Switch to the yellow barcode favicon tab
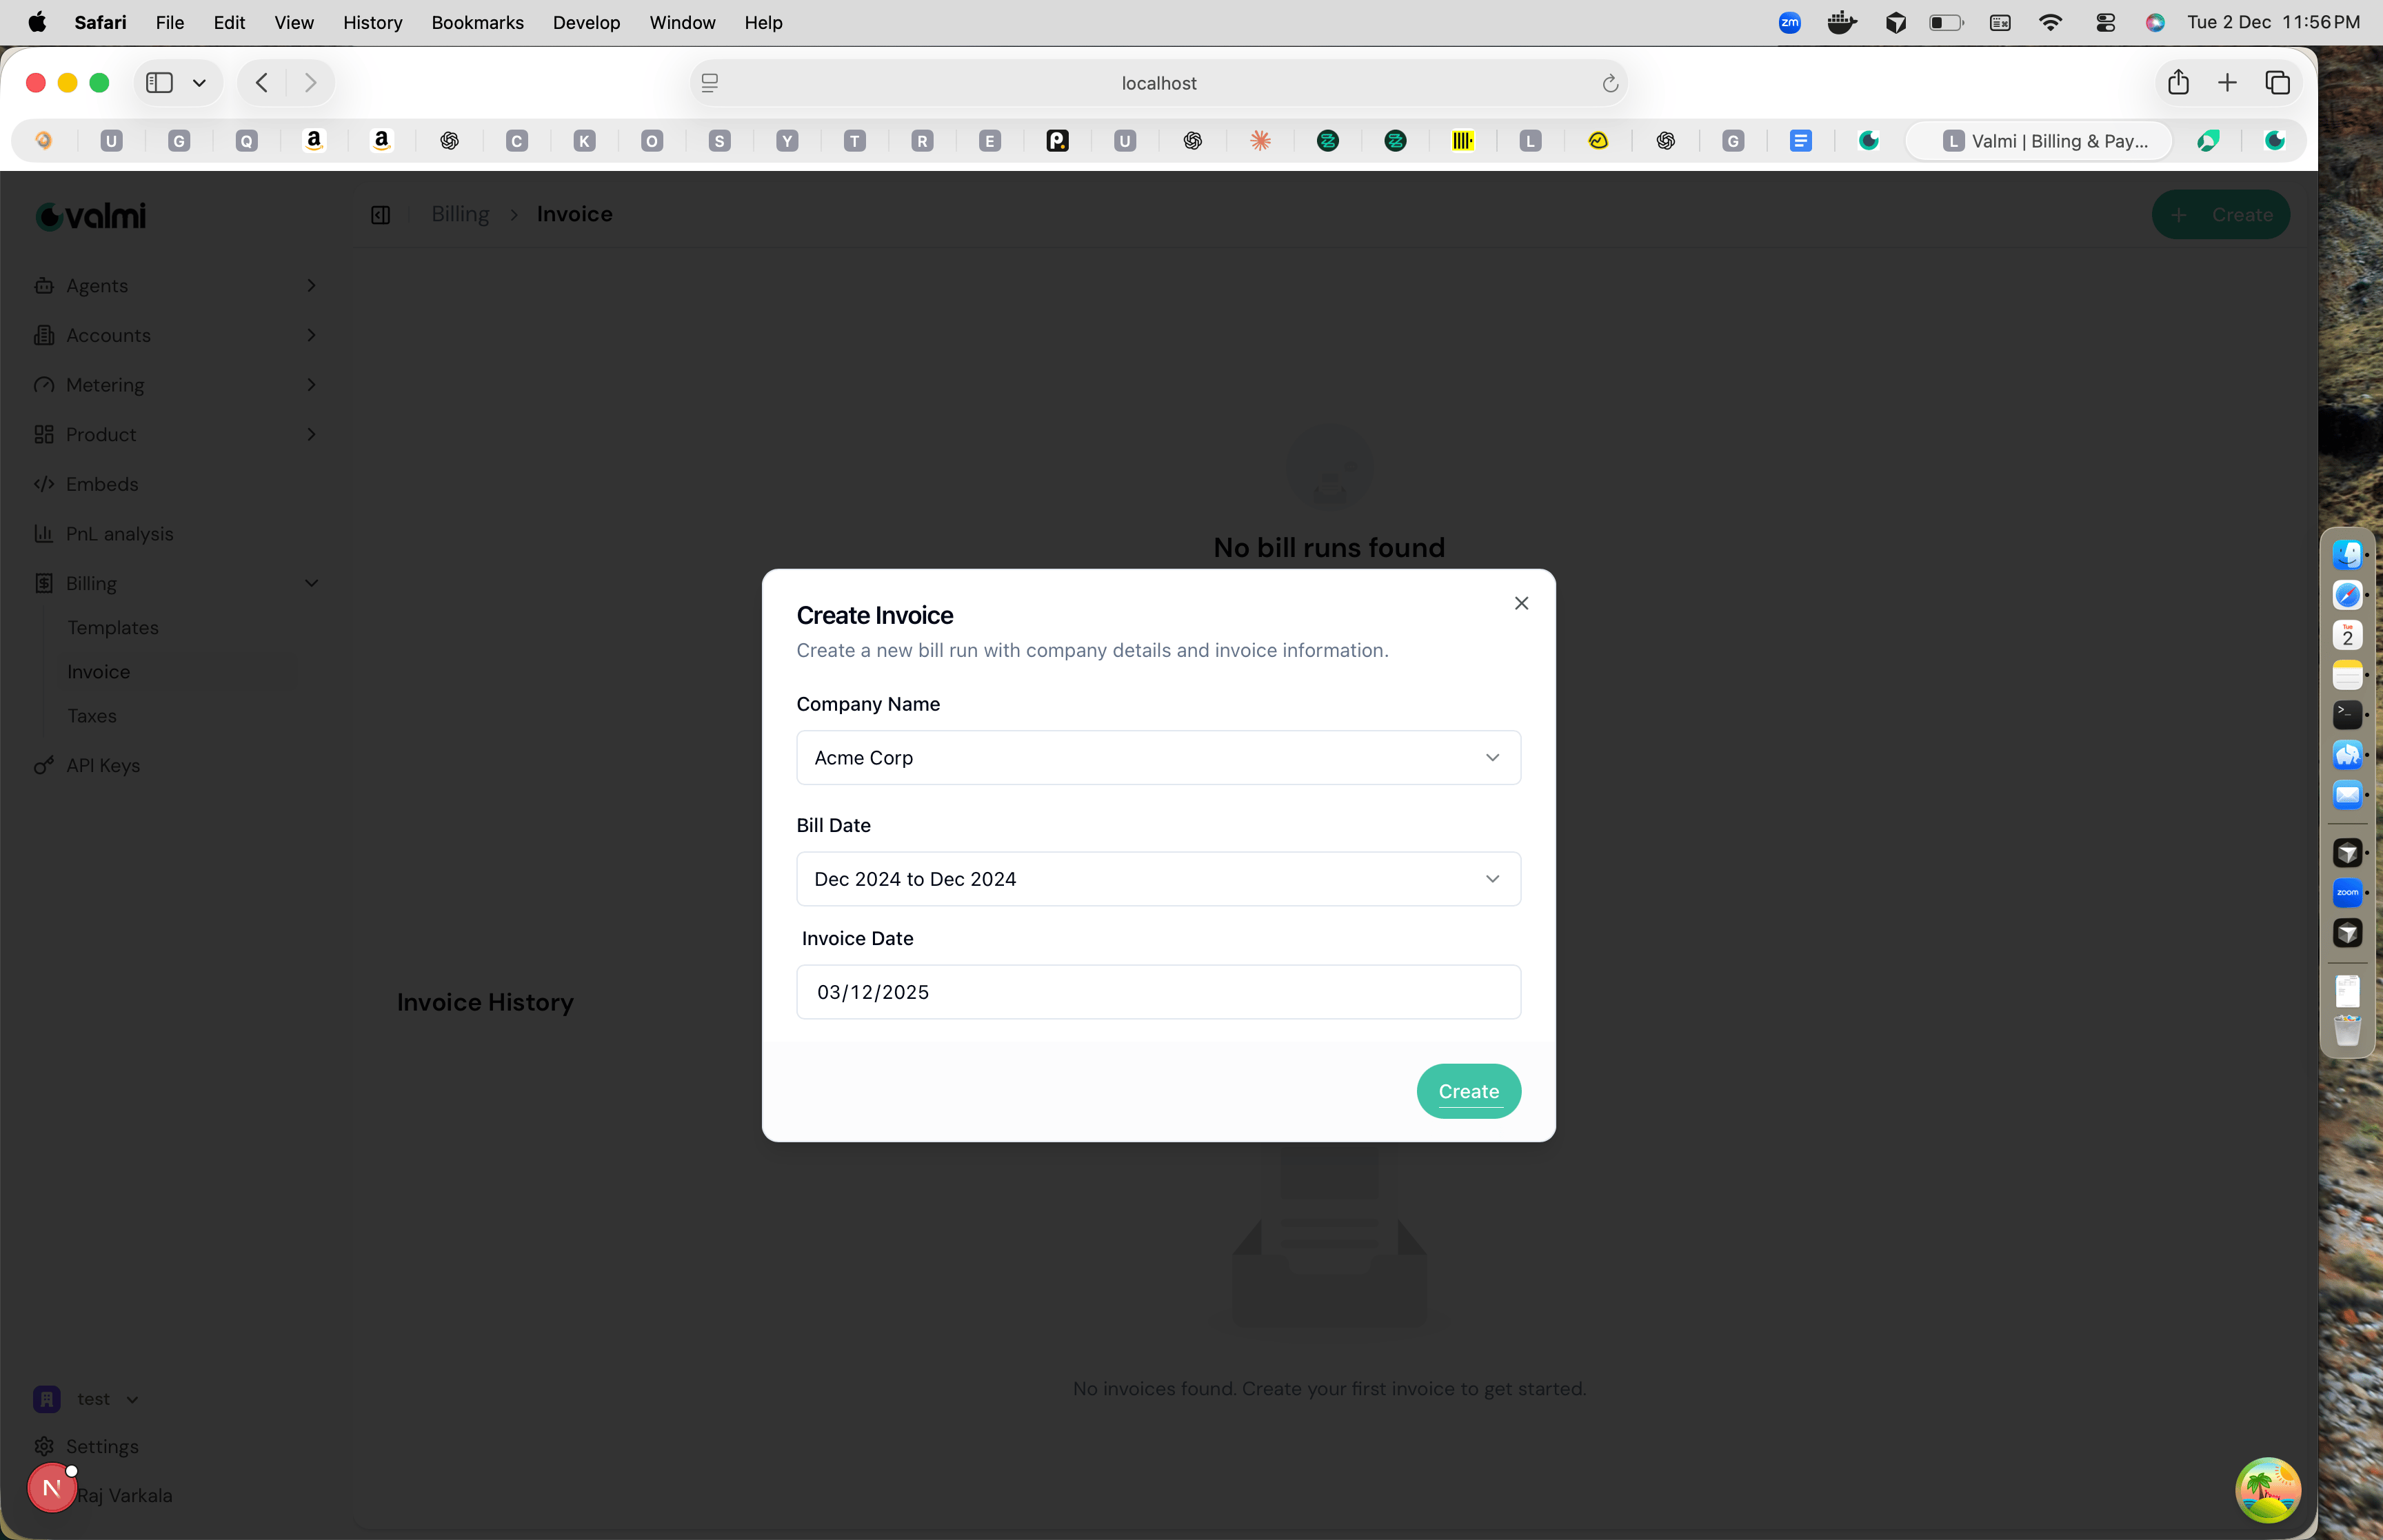The height and width of the screenshot is (1540, 2383). click(x=1462, y=141)
